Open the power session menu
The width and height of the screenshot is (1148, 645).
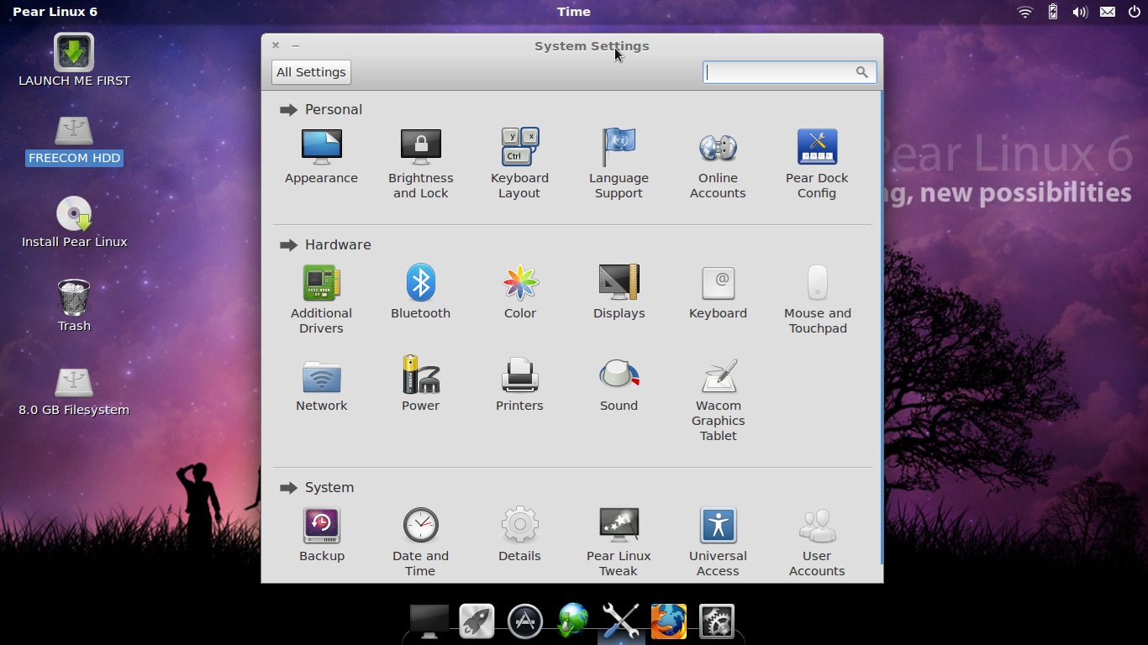(1135, 12)
